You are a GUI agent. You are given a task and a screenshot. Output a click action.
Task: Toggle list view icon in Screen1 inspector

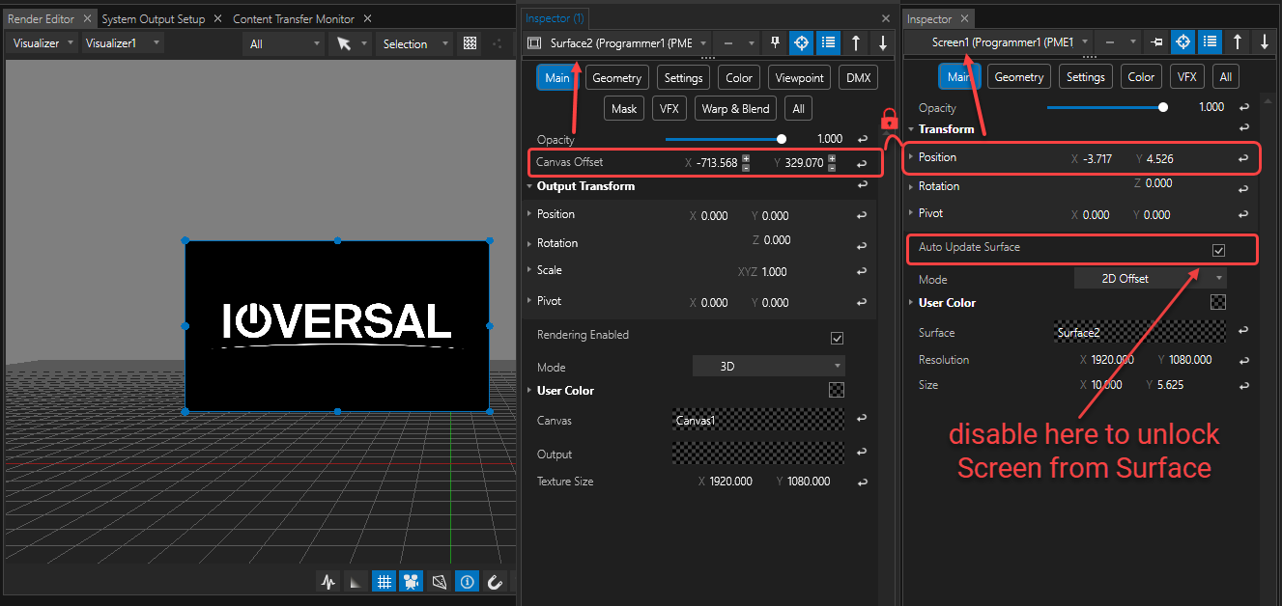pyautogui.click(x=1211, y=42)
